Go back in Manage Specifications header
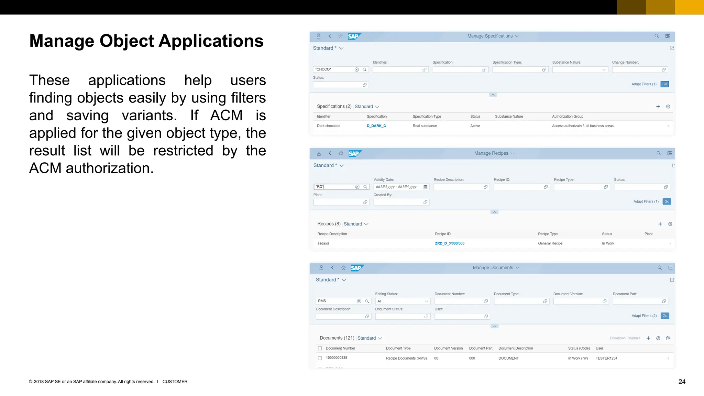 click(x=329, y=36)
